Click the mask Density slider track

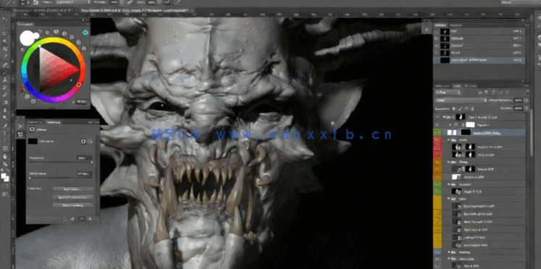pos(61,162)
